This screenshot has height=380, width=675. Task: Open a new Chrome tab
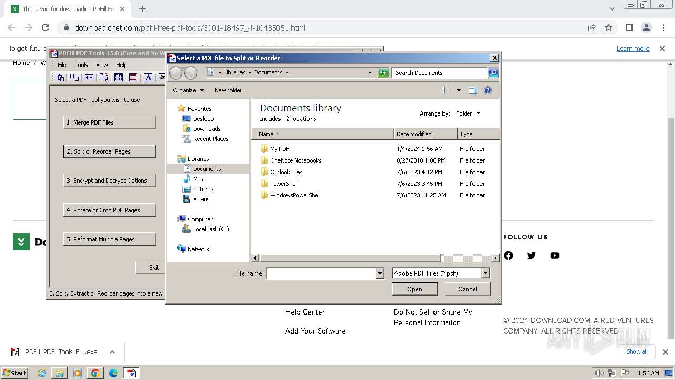[142, 9]
